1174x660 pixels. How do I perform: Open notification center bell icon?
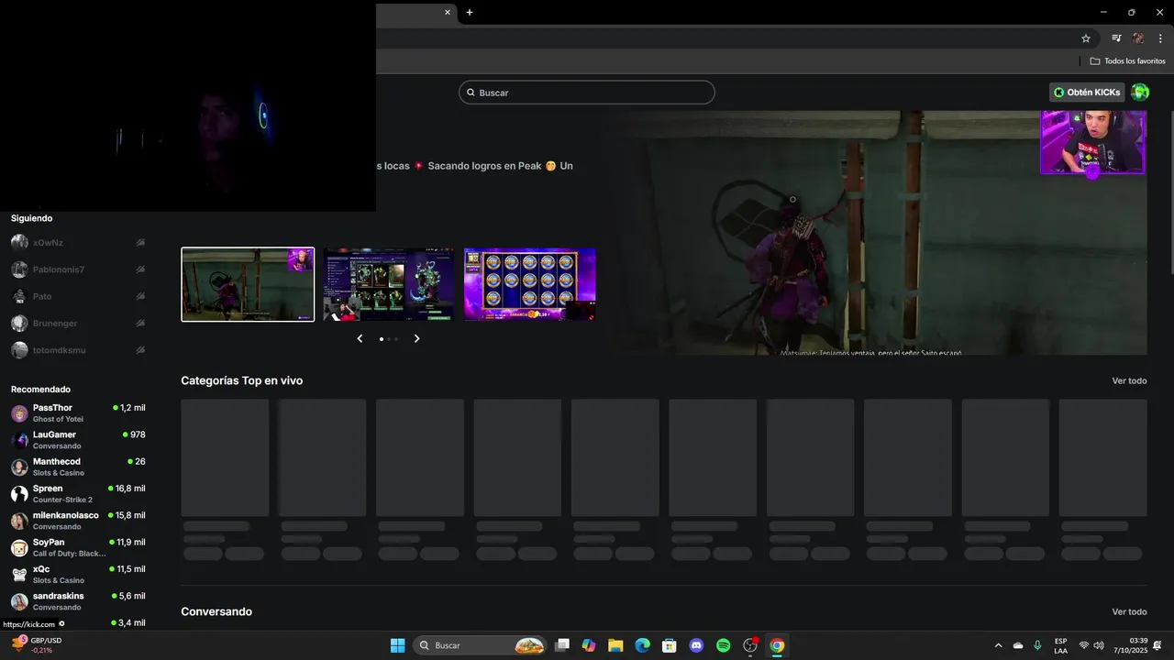click(1157, 645)
